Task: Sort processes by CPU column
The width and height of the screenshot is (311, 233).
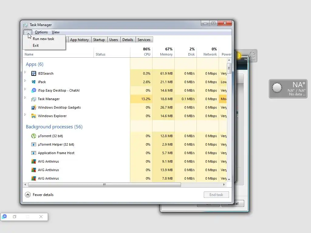Action: point(141,52)
